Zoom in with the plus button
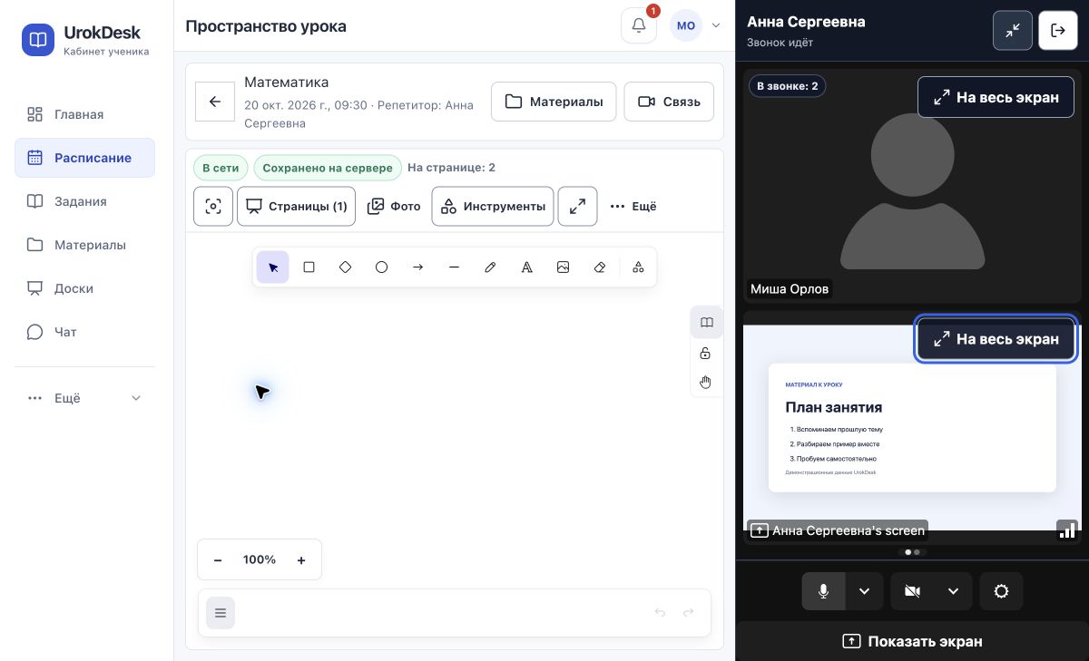Viewport: 1089px width, 661px height. [301, 560]
